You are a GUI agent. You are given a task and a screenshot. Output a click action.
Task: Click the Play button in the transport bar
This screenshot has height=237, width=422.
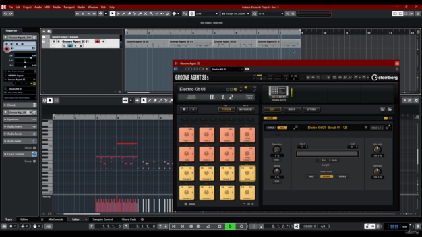pyautogui.click(x=230, y=226)
